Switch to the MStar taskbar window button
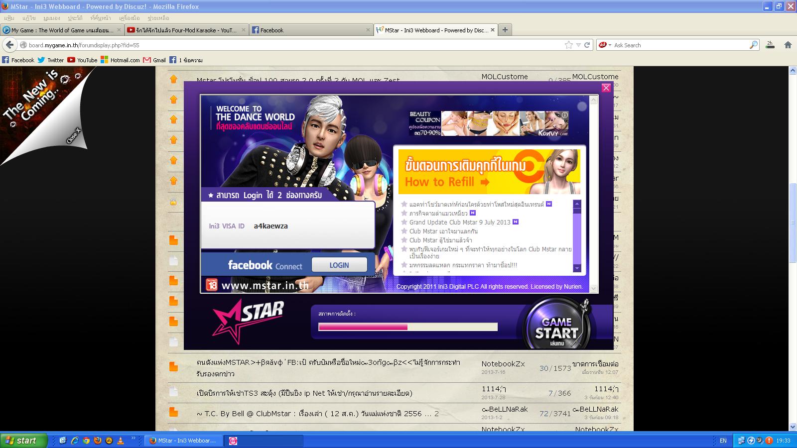Screen dimensions: 797x448 (184, 441)
